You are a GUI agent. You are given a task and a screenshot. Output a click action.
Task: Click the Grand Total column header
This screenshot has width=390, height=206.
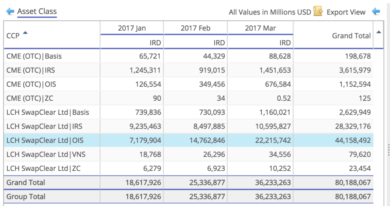pos(351,36)
